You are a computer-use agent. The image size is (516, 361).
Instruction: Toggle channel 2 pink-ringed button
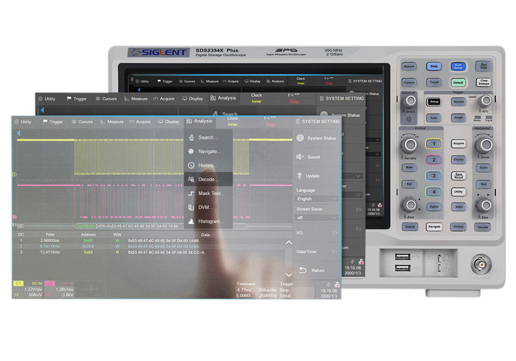(433, 160)
